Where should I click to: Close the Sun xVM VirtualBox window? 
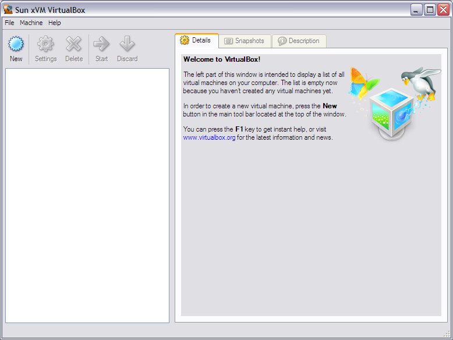pos(444,10)
